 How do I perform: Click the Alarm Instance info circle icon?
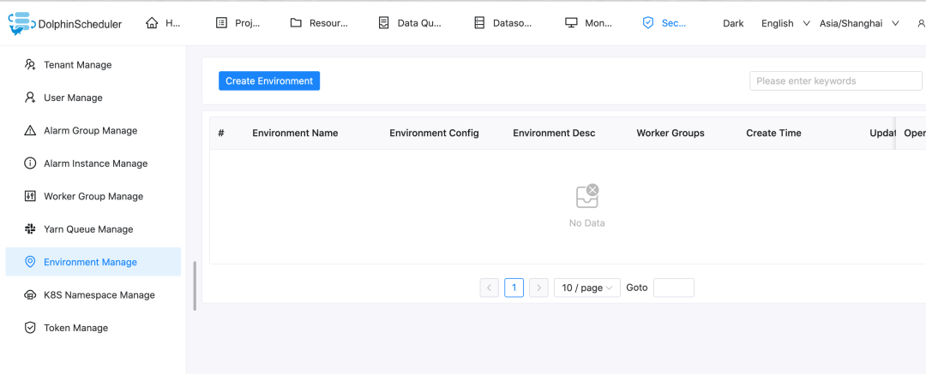pos(30,163)
